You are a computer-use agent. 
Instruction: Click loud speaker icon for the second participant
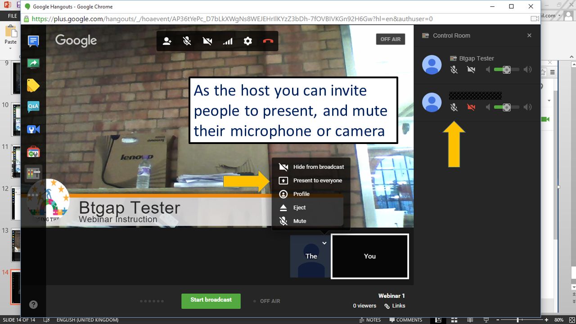[x=527, y=107]
